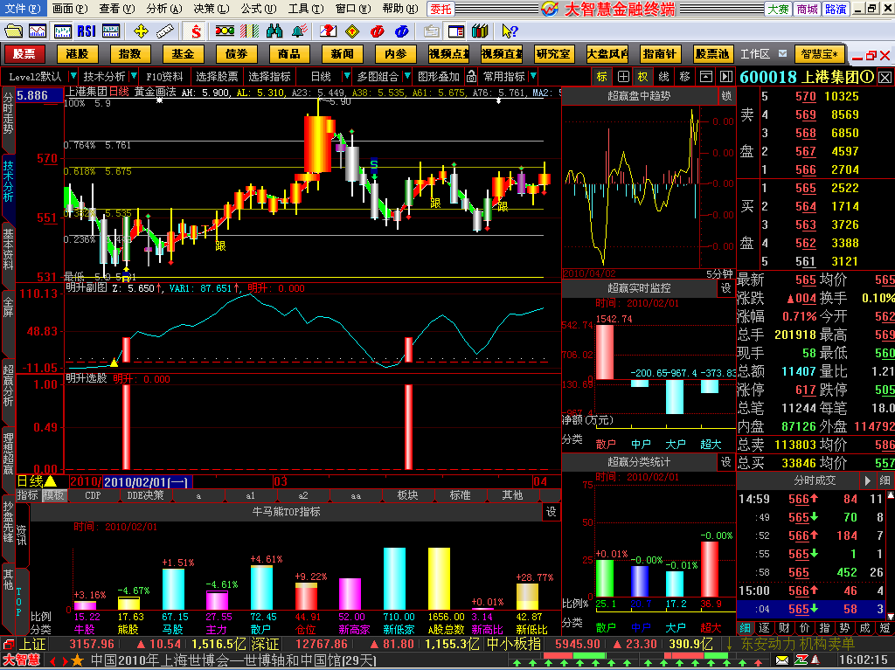
Task: Expand the 技术分析 dropdown arrow
Action: 132,76
